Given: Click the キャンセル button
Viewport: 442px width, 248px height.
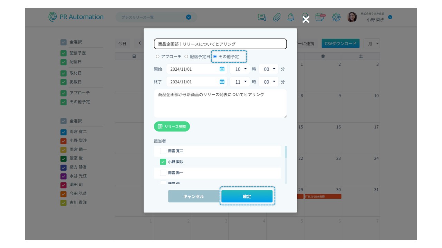Looking at the screenshot, I should click(x=193, y=196).
